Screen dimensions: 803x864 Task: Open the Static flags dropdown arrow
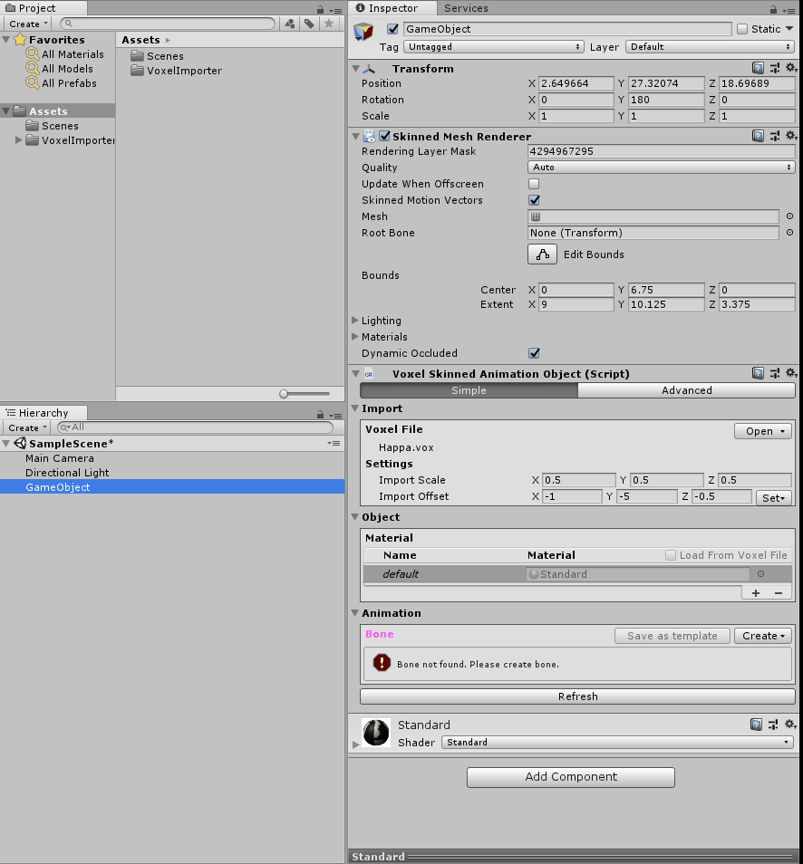tap(789, 29)
